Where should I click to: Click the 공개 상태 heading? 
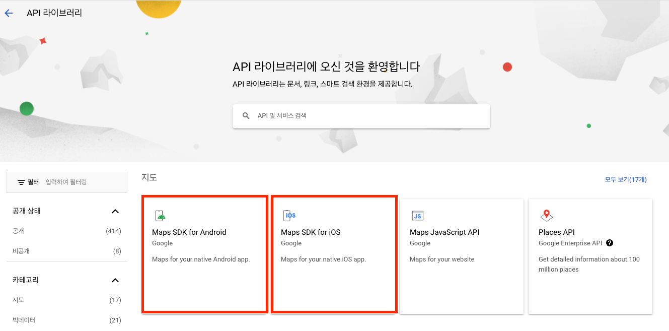[27, 211]
